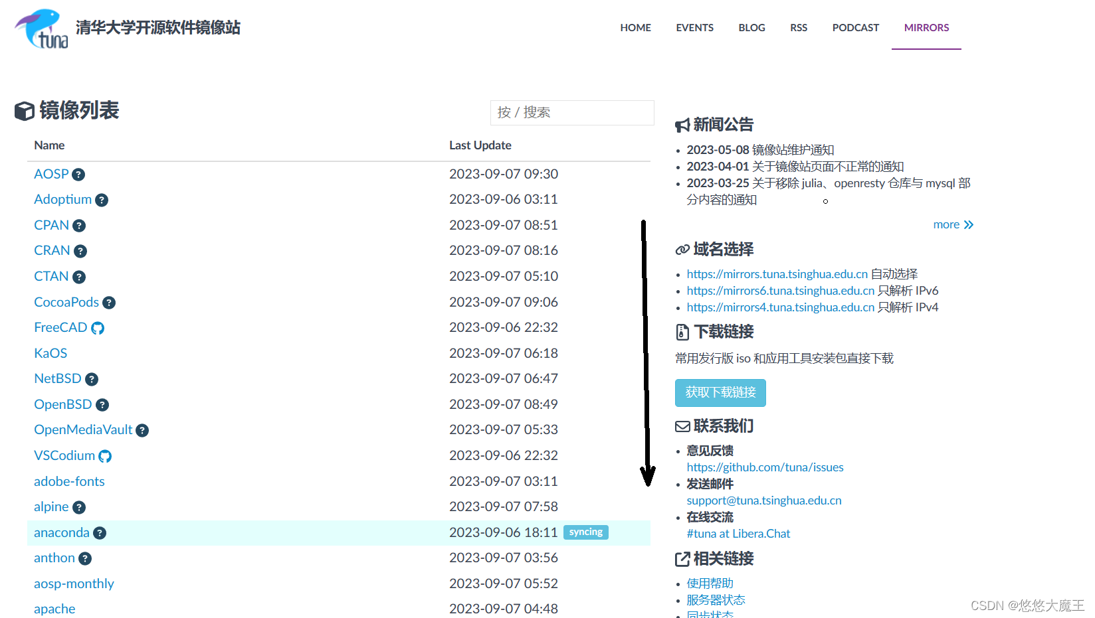
Task: Open help icon next to CRAN
Action: pos(80,251)
